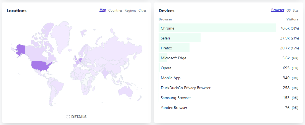
Task: Open the DETAILS link under the map
Action: point(79,117)
